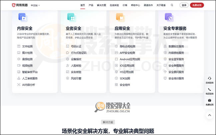Click the 音频检测 speaker icon
216x135 pixels.
[x=19, y=59]
